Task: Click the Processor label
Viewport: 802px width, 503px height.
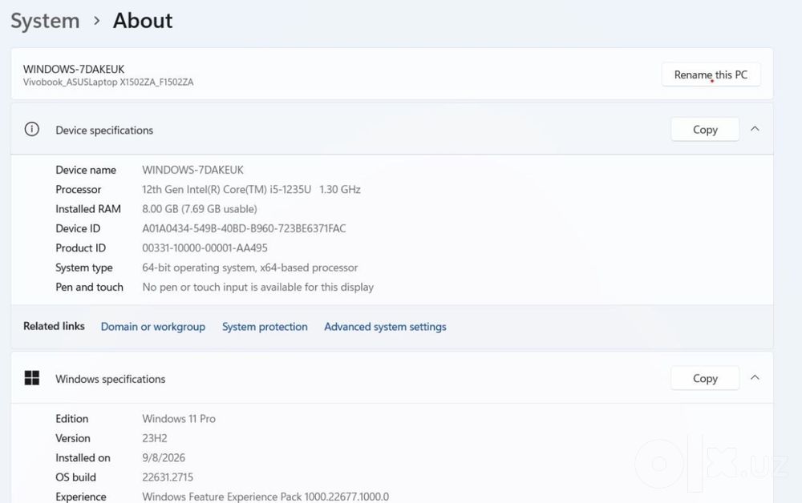Action: pyautogui.click(x=79, y=190)
